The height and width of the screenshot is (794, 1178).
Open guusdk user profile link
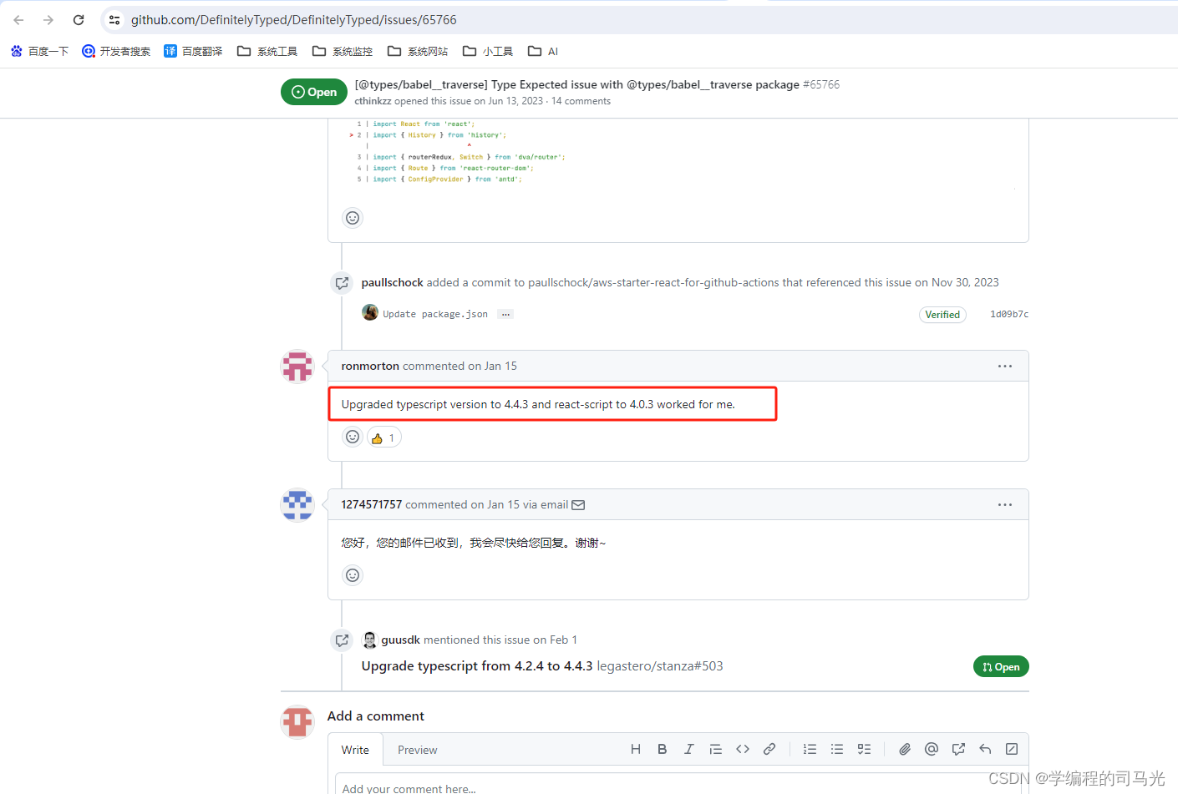(x=400, y=640)
